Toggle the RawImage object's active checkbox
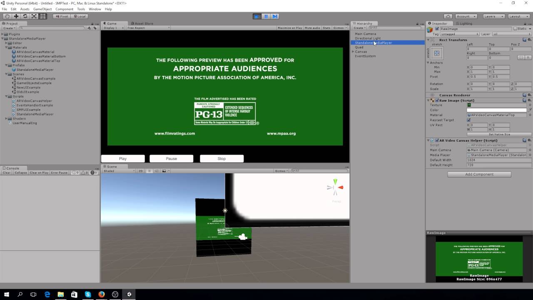533x300 pixels. point(437,29)
